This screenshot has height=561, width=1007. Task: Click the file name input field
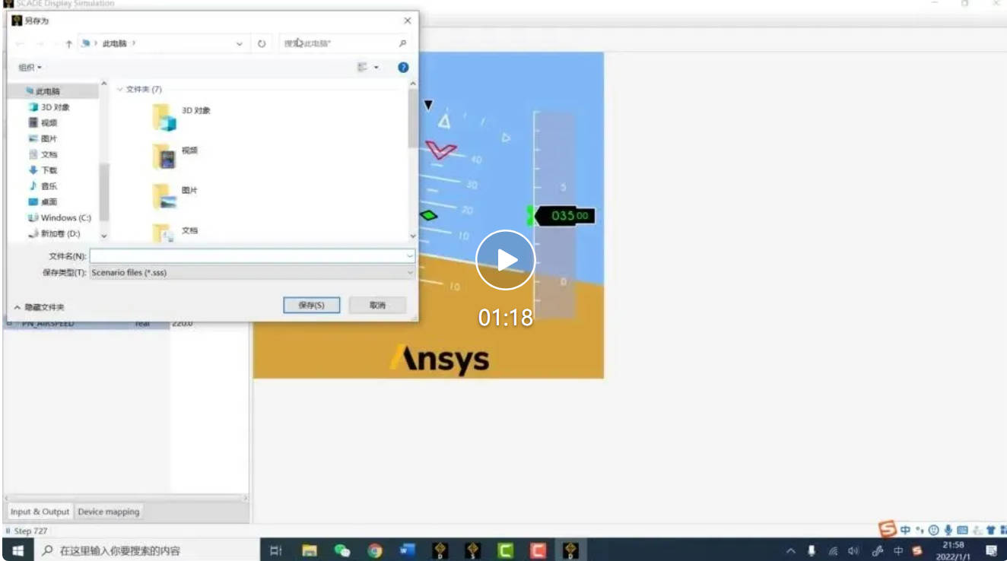[253, 256]
